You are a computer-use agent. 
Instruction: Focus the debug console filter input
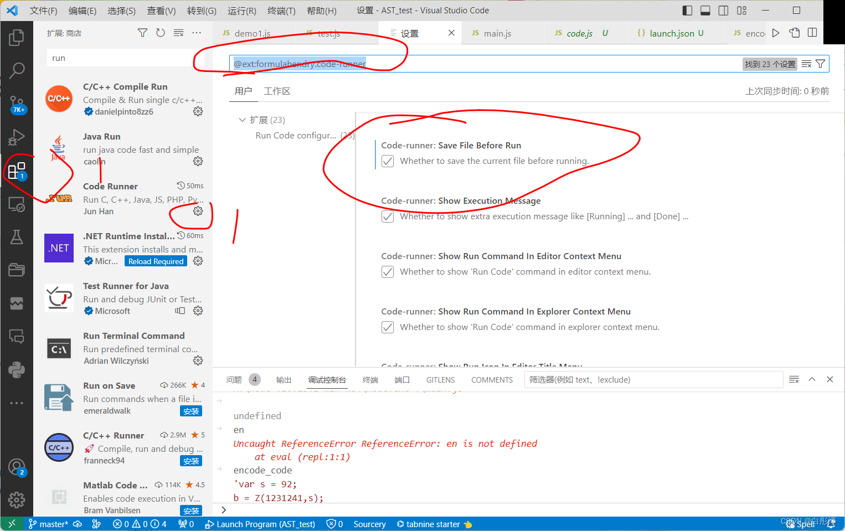(x=653, y=379)
